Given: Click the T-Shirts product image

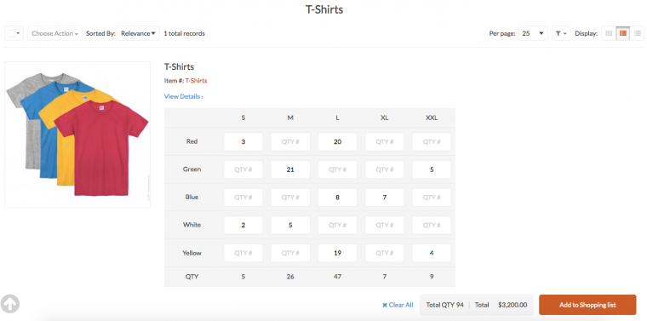Looking at the screenshot, I should point(77,135).
